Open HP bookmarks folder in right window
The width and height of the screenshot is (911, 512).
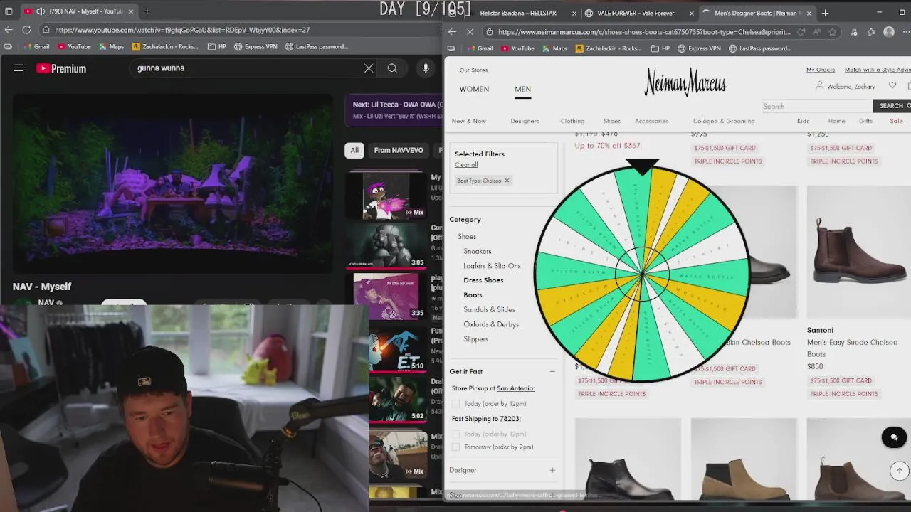660,48
